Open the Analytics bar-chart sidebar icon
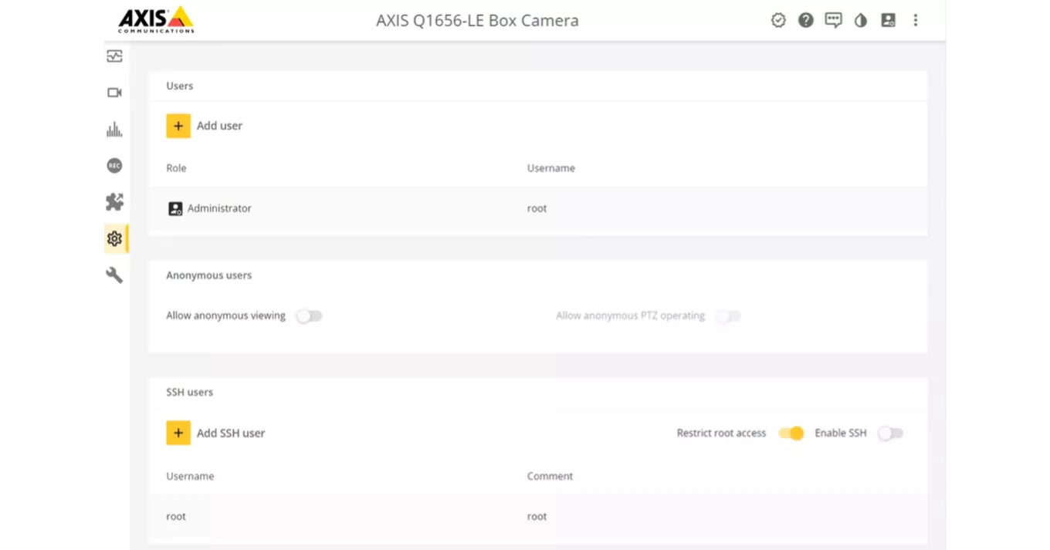 [114, 129]
